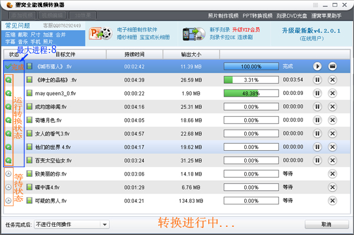Click the running status icon for may queen3_0.flv

click(9, 93)
